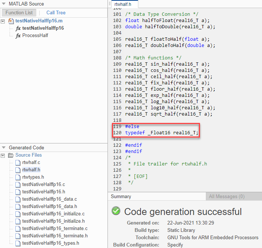Open testNativeHalffp16_types.h file icon
Image resolution: width=262 pixels, height=248 pixels.
[x=18, y=243]
